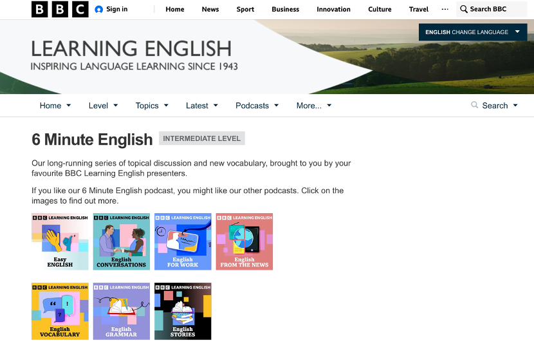
Task: Expand the Podcasts navigation dropdown
Action: pos(257,106)
